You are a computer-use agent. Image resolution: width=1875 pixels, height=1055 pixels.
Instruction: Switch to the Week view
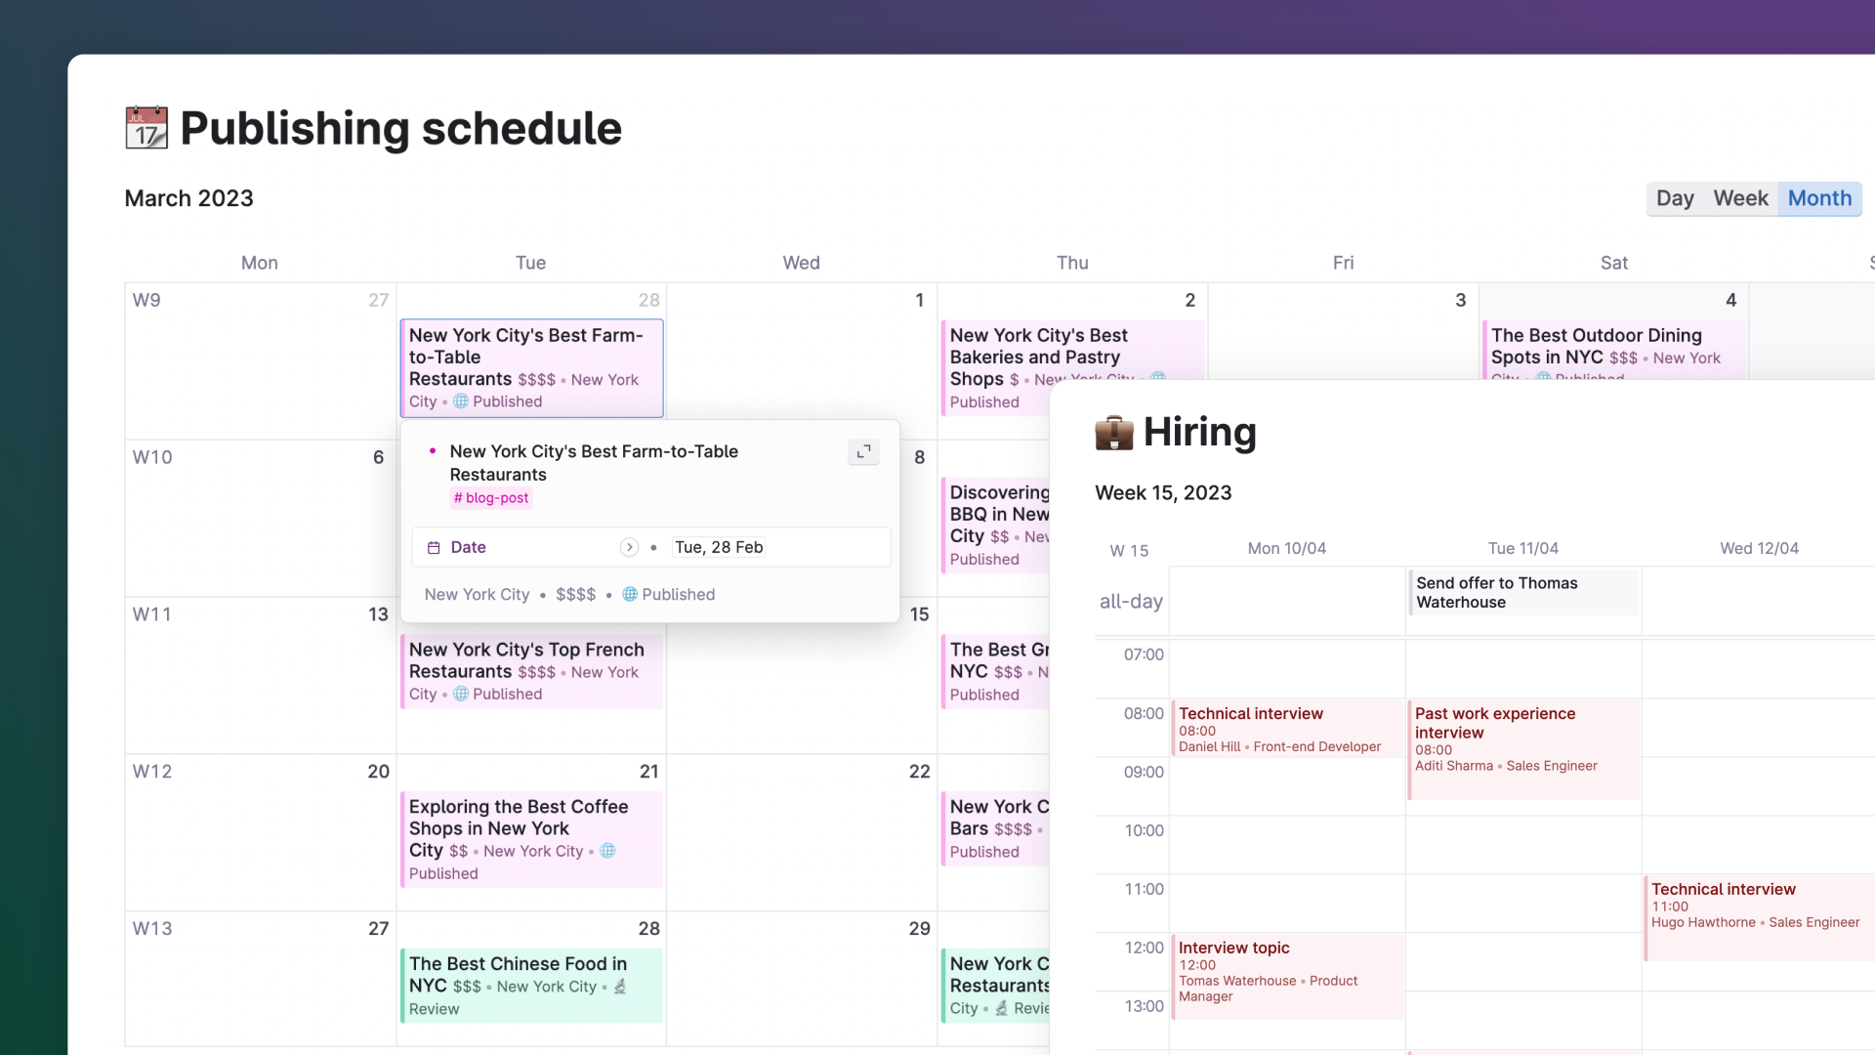tap(1740, 198)
